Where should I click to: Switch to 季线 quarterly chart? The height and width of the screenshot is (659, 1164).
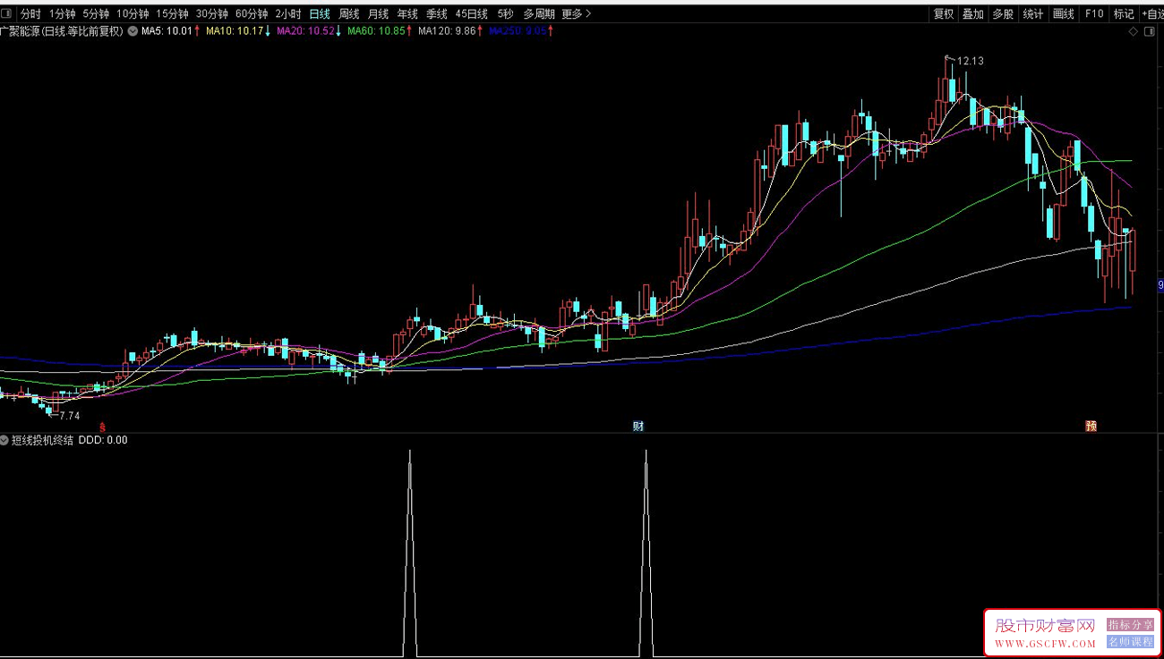pyautogui.click(x=436, y=14)
